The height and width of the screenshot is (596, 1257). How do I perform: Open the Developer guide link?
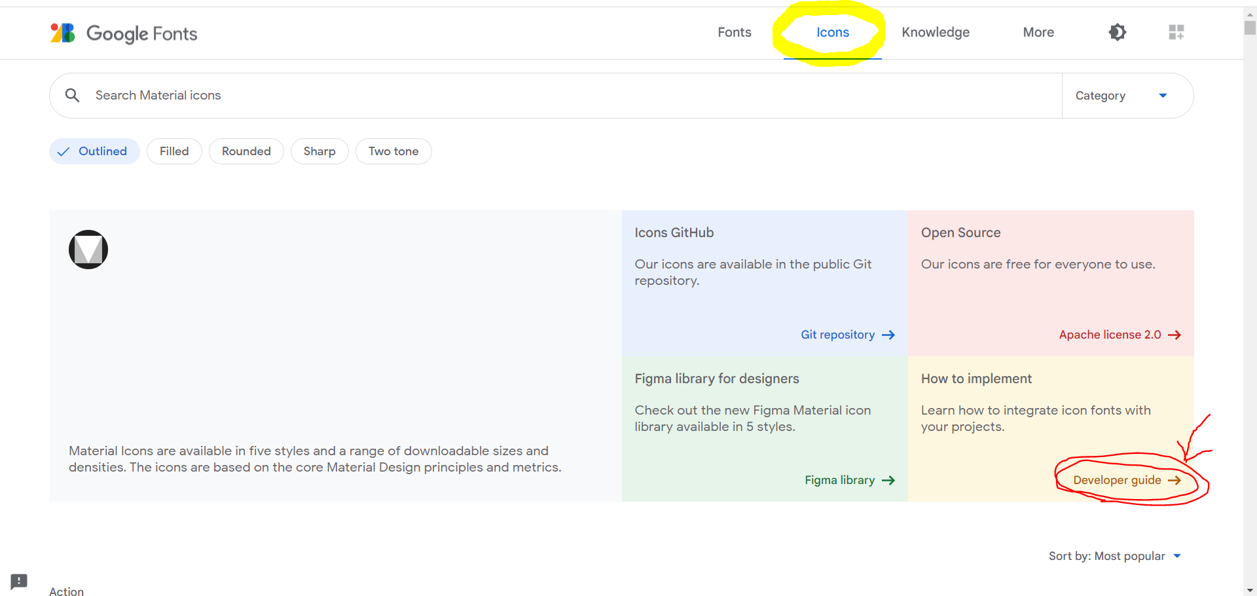[x=1127, y=480]
